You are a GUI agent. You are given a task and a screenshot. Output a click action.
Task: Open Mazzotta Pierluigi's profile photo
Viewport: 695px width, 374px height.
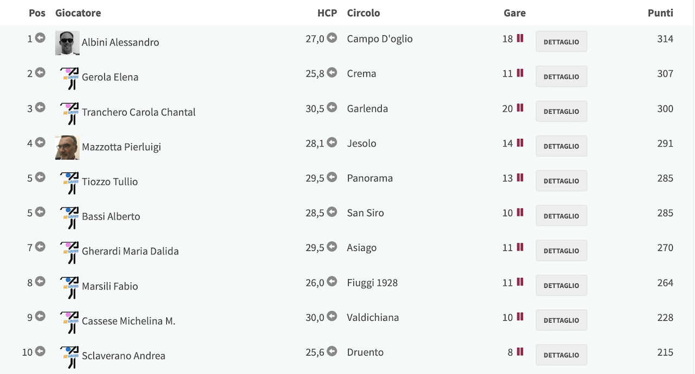67,147
